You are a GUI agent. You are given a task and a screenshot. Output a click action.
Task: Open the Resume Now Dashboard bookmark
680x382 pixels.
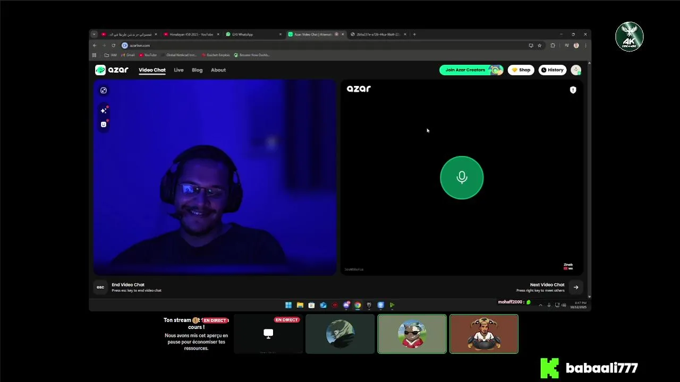tap(252, 55)
